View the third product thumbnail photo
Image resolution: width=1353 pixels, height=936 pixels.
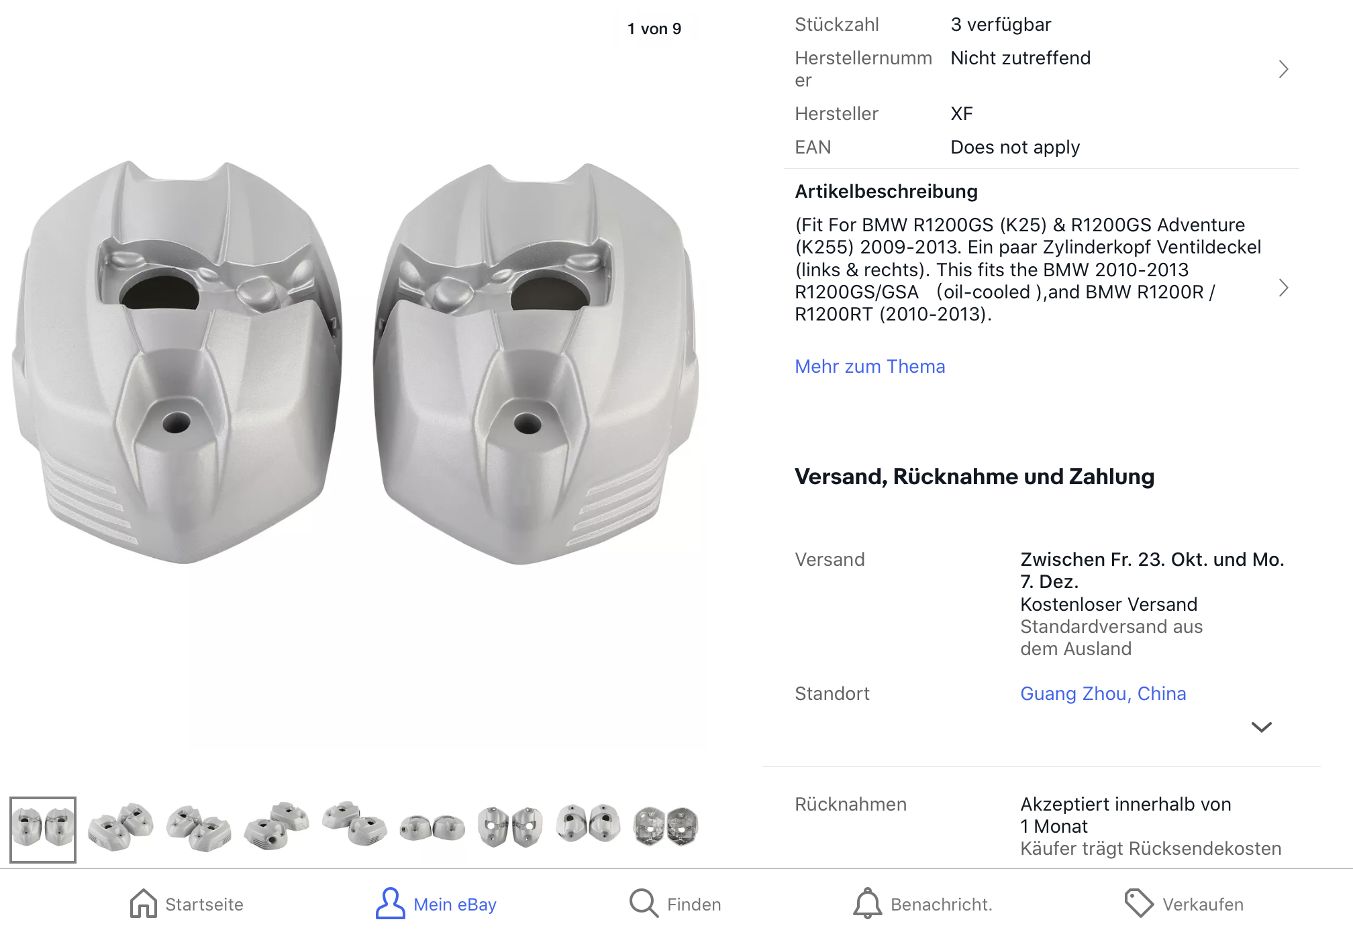199,827
